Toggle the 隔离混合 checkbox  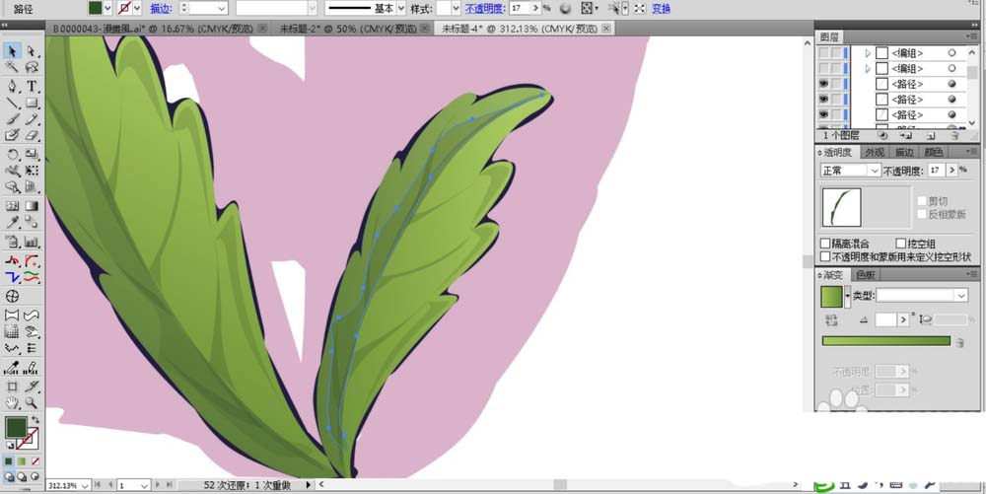point(825,244)
